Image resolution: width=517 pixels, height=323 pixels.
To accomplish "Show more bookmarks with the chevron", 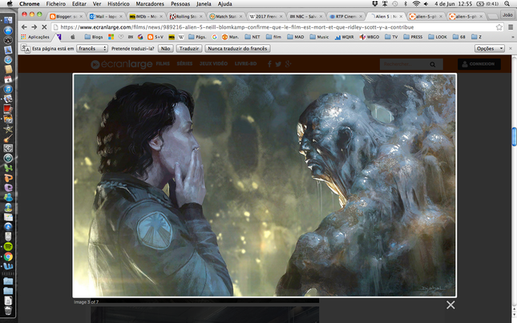I will (x=513, y=37).
